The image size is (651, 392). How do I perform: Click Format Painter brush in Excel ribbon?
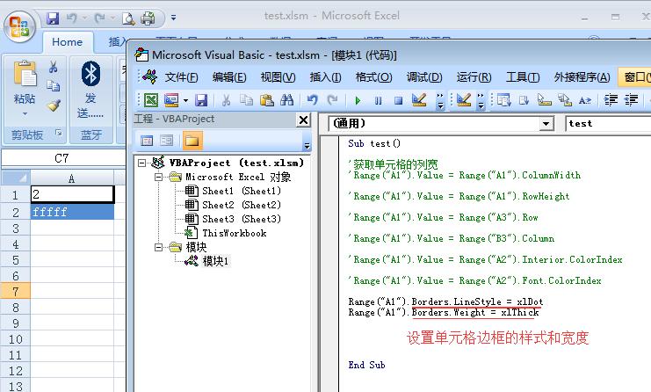(54, 105)
